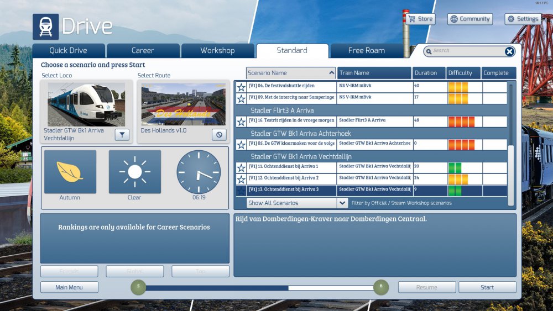This screenshot has width=553, height=311.
Task: Click the loco filter funnel icon
Action: pos(122,135)
